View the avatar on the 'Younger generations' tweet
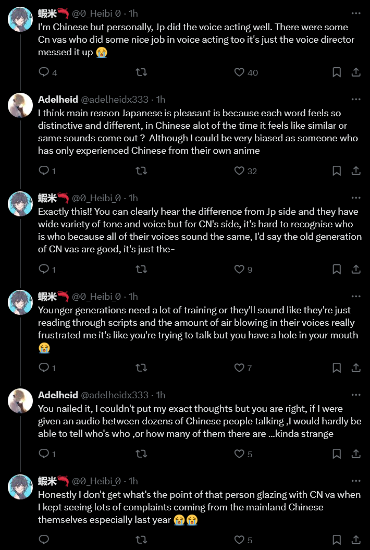Image resolution: width=370 pixels, height=550 pixels. [20, 302]
